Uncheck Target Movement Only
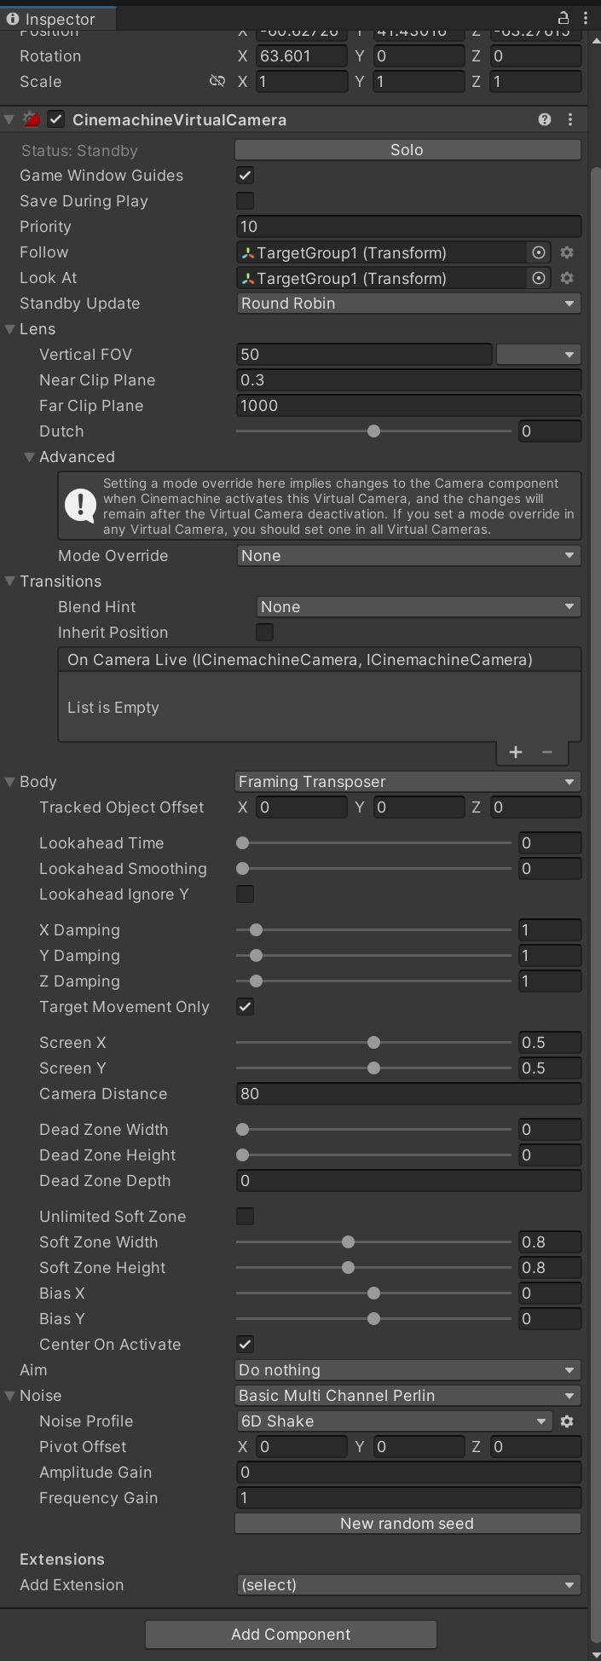This screenshot has height=1661, width=601. coord(245,1007)
